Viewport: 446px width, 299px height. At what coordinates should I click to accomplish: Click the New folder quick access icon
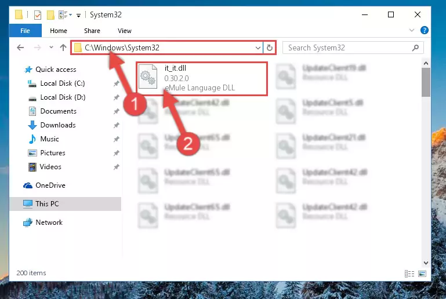[50, 14]
